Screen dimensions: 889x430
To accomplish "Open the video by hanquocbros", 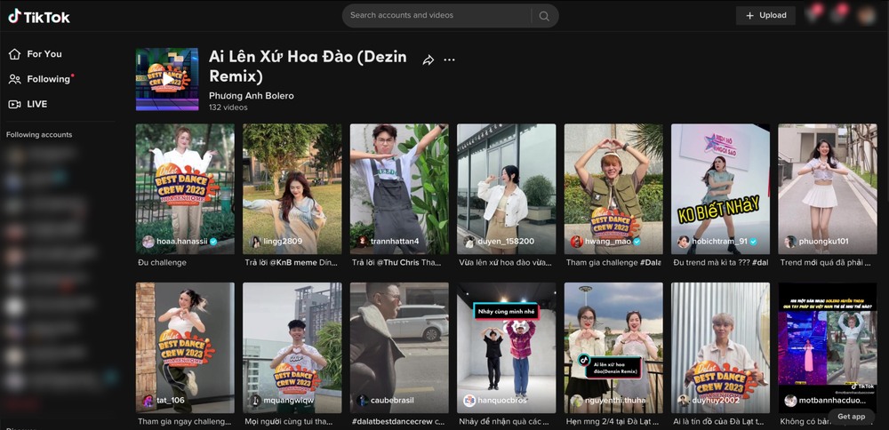I will coord(506,342).
